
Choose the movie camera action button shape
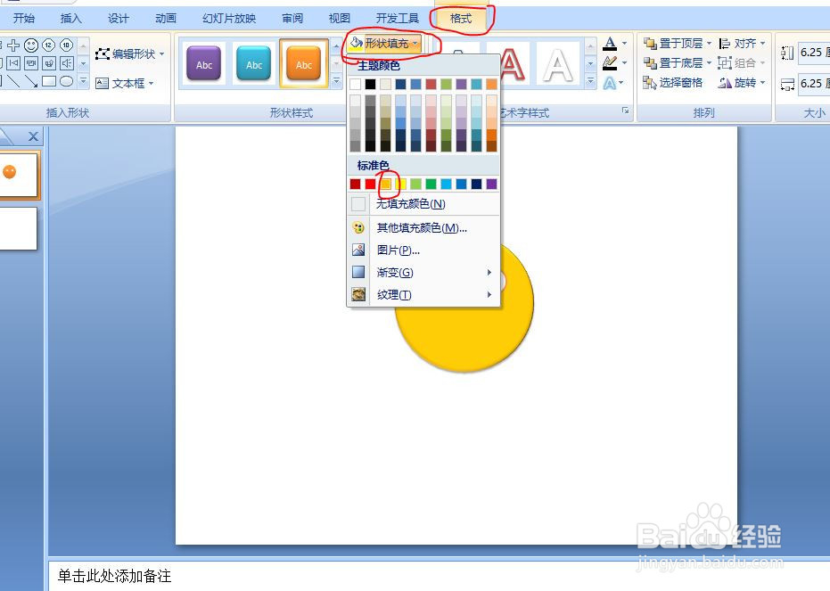[31, 63]
